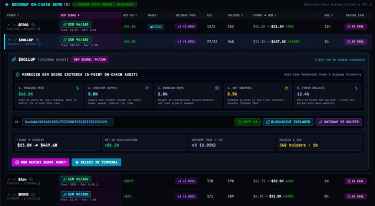Click the user icon in Creator Supply card
375x206 pixels.
pyautogui.click(x=147, y=88)
